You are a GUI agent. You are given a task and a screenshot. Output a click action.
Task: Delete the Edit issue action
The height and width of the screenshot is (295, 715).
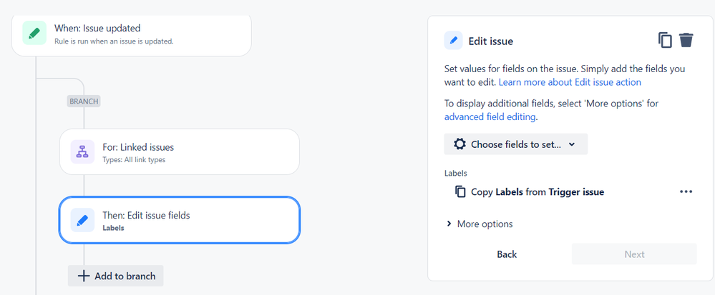point(686,40)
